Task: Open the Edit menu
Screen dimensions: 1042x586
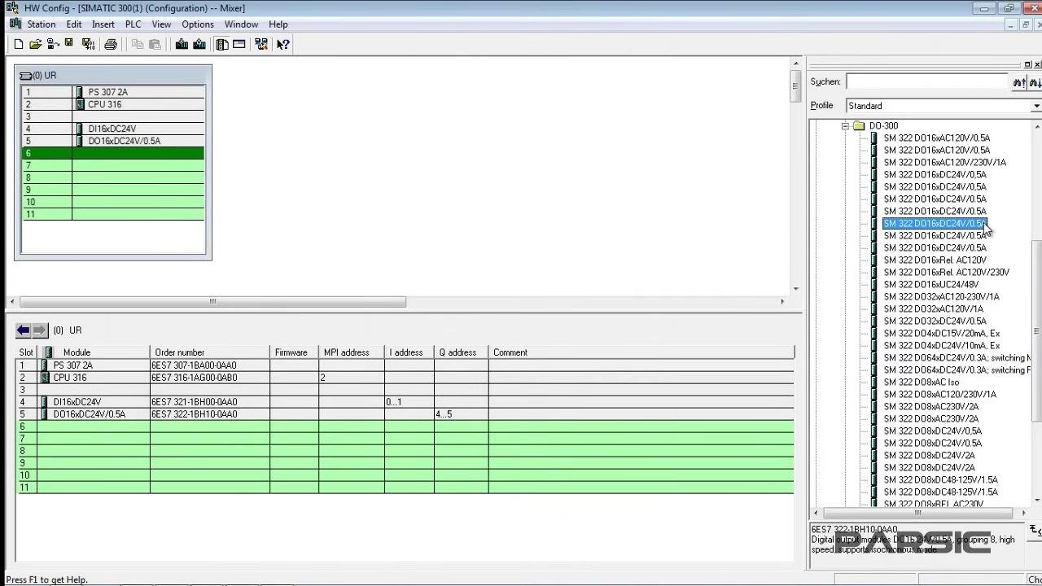Action: click(74, 24)
